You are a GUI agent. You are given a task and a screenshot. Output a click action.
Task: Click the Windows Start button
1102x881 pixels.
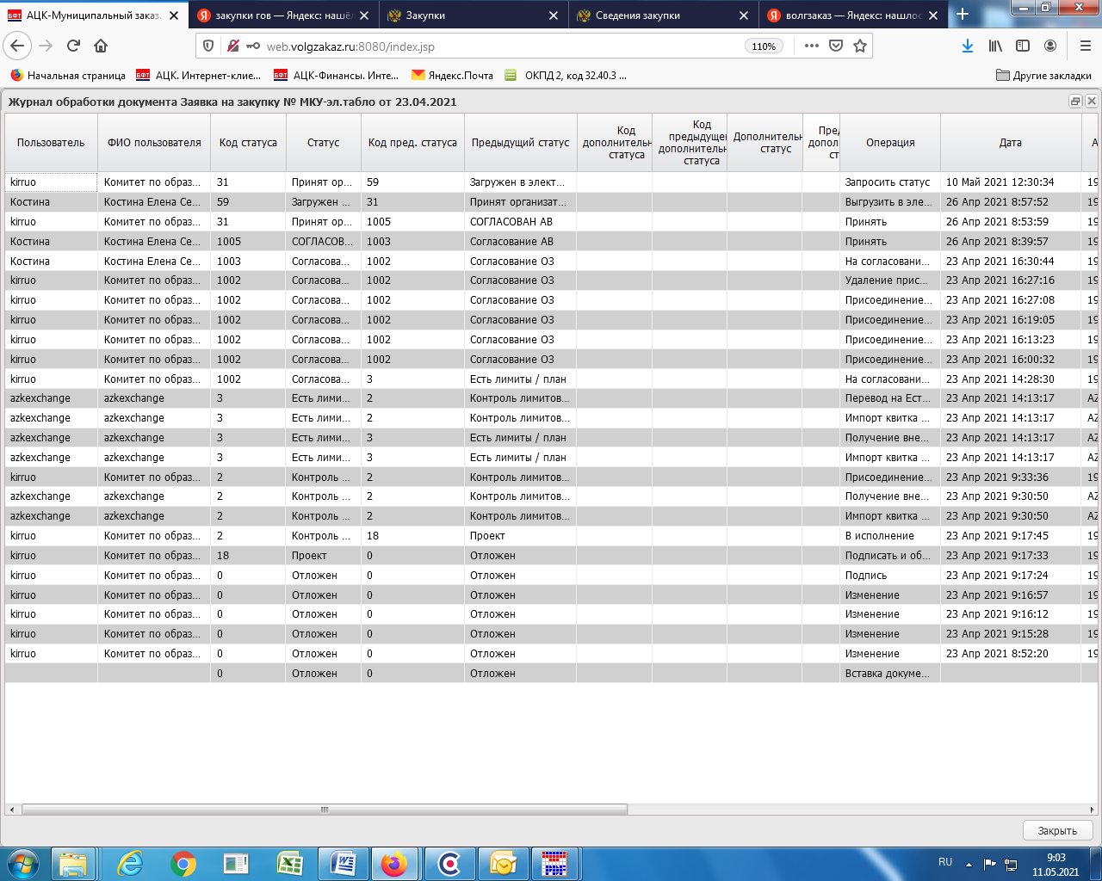point(23,863)
